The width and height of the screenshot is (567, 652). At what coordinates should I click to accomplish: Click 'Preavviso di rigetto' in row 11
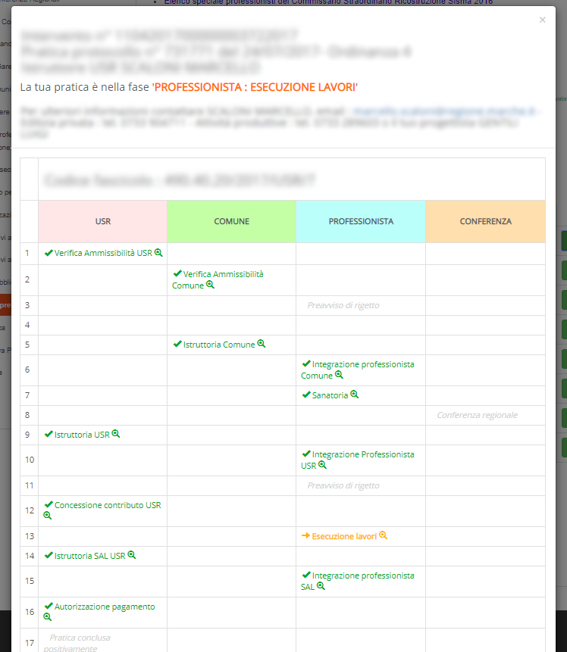[x=343, y=485]
